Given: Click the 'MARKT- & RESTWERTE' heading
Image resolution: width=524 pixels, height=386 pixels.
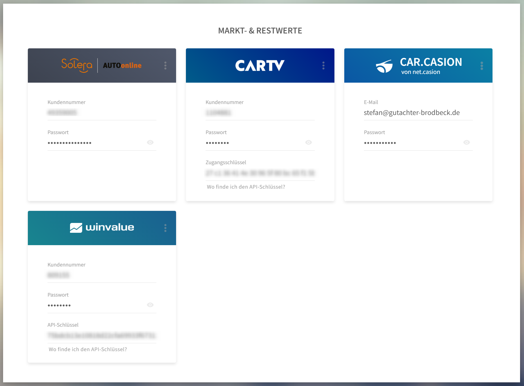Looking at the screenshot, I should (x=260, y=31).
